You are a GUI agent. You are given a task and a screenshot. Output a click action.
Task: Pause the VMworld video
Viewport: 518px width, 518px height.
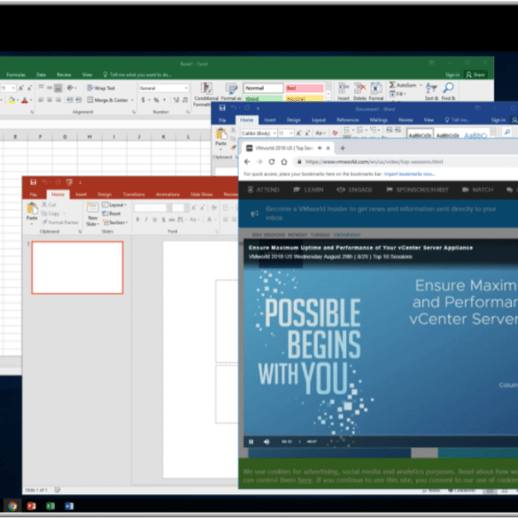tap(251, 442)
